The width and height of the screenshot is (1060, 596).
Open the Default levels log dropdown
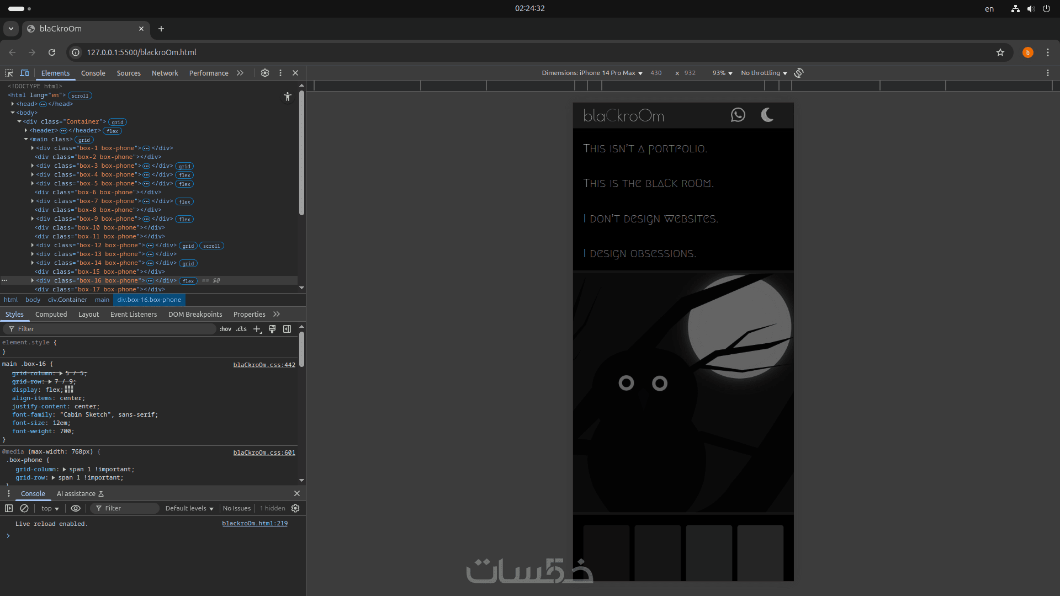tap(189, 508)
